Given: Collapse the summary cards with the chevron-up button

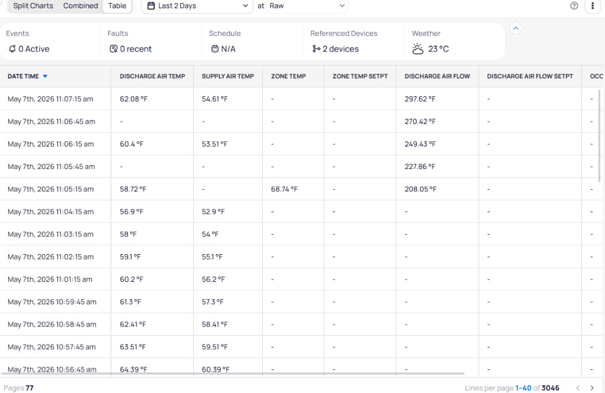Looking at the screenshot, I should (516, 28).
